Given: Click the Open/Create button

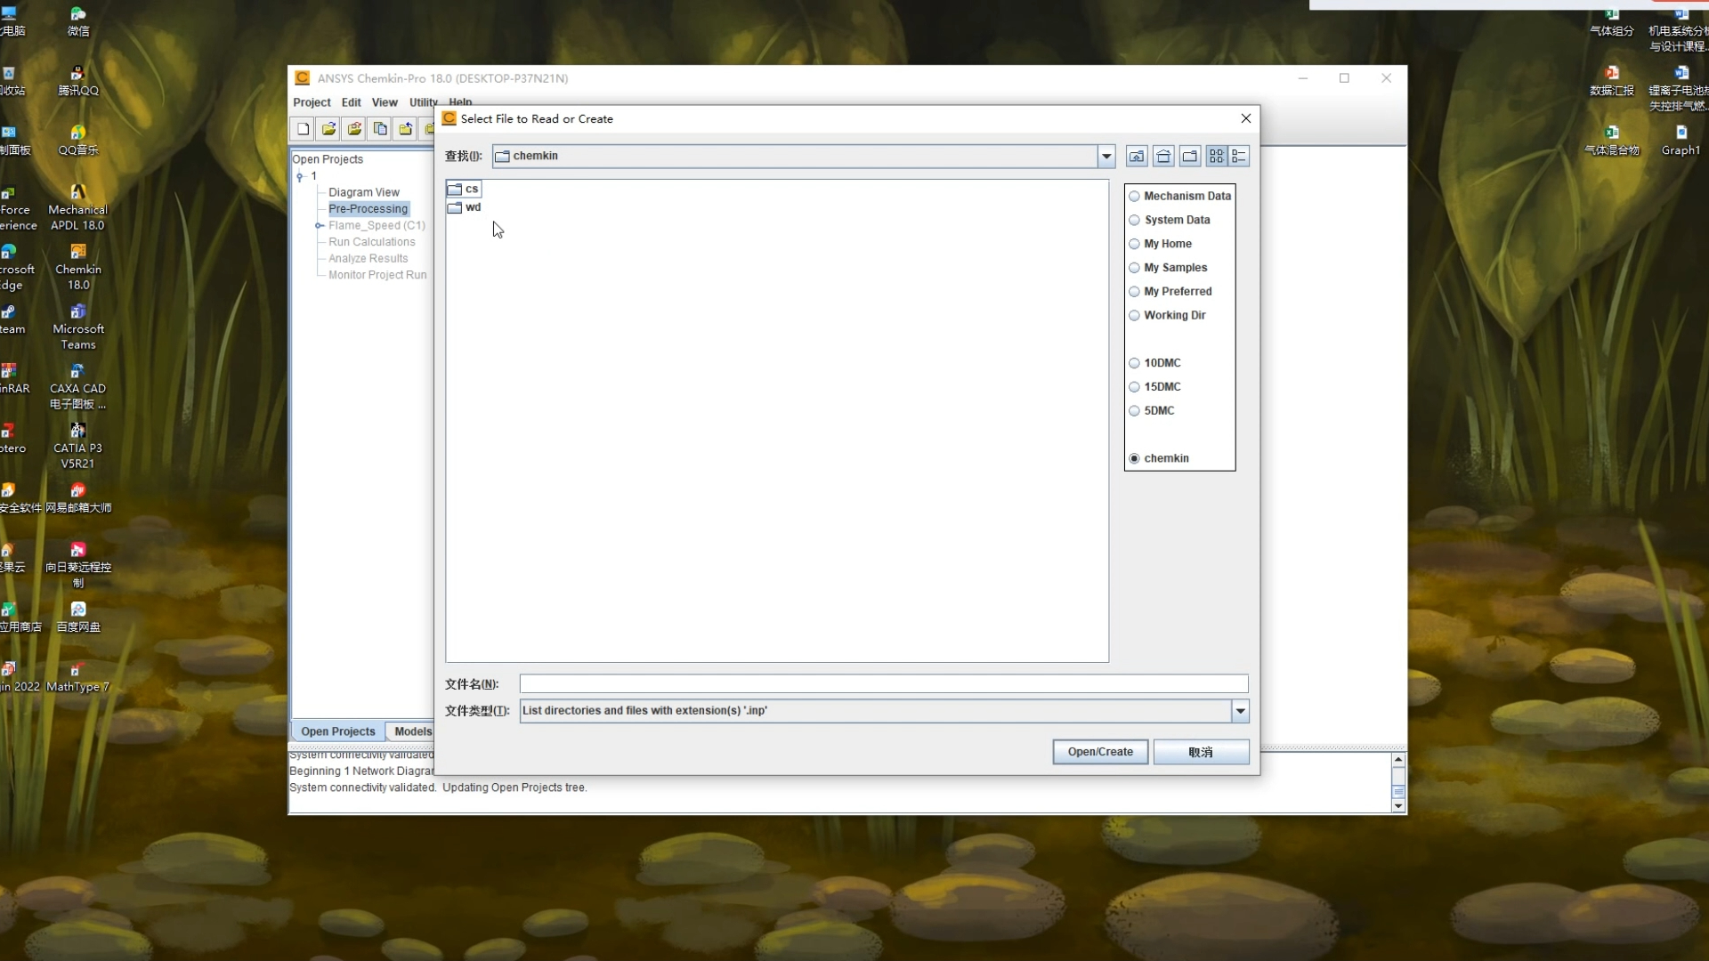Looking at the screenshot, I should [1100, 752].
